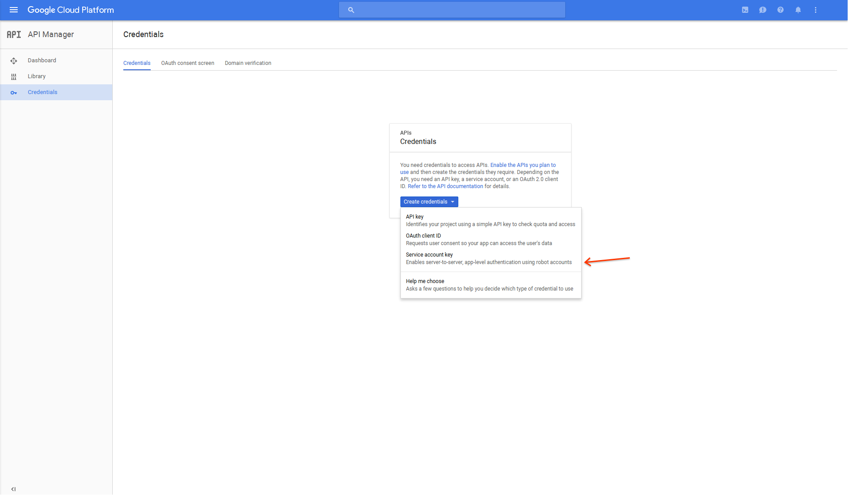Toggle the Create credentials dropdown
Image resolution: width=849 pixels, height=495 pixels.
tap(429, 202)
